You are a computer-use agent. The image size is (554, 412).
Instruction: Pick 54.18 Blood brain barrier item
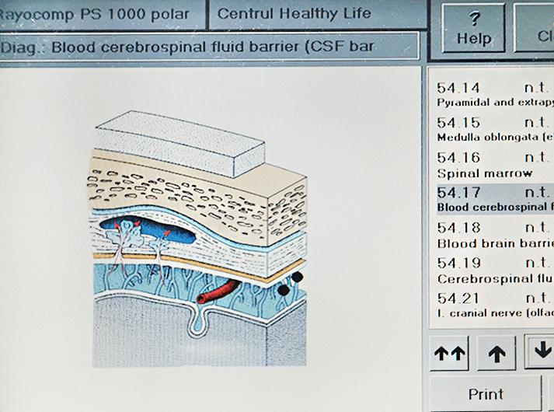[494, 234]
